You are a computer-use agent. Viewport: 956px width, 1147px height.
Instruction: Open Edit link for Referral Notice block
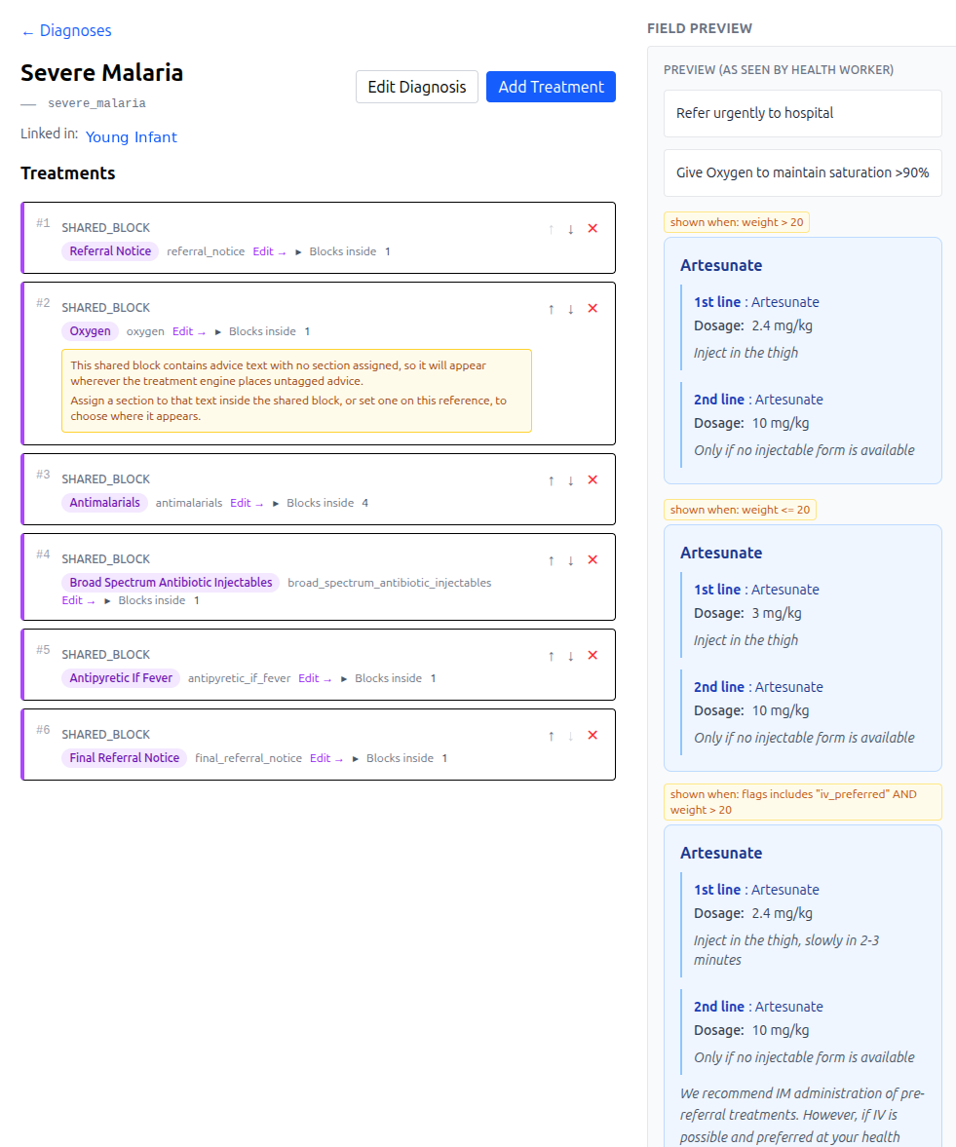pos(269,251)
